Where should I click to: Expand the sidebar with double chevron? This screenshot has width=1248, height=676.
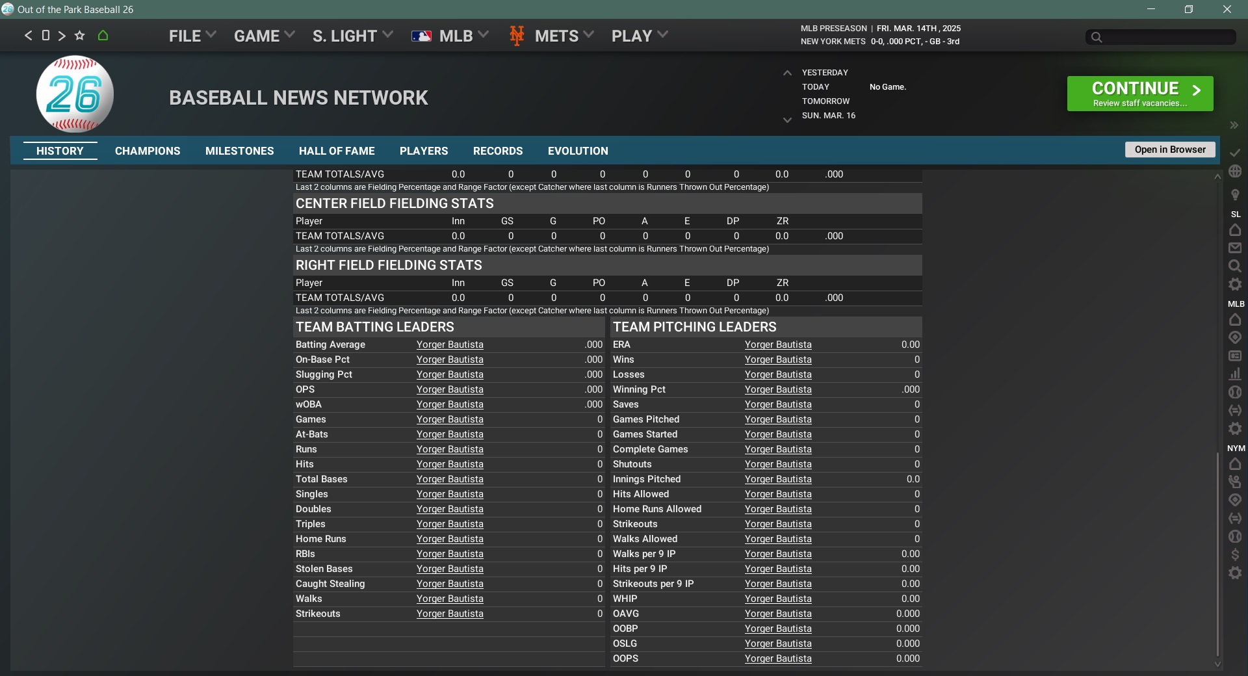[1234, 125]
